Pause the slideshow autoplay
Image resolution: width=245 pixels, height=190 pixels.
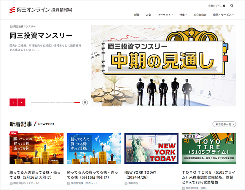[85, 103]
